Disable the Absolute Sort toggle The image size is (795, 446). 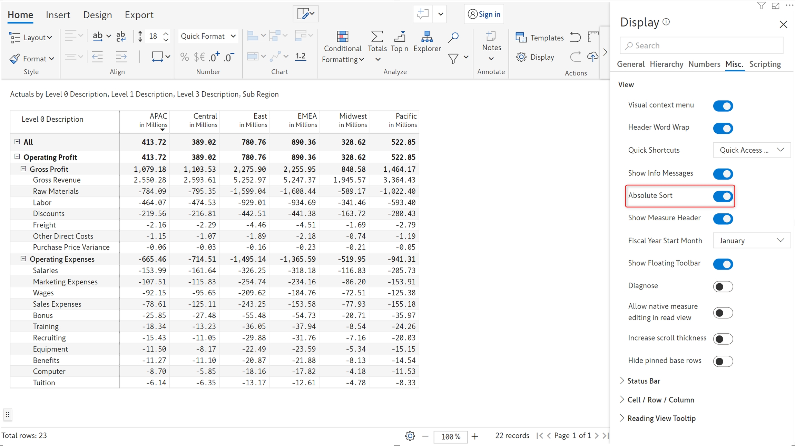(723, 196)
